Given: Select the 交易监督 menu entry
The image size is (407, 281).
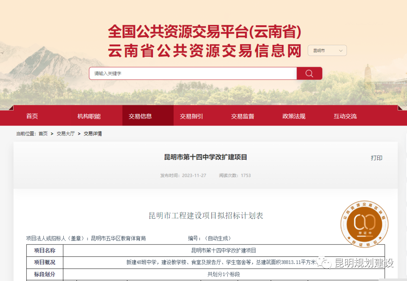Looking at the screenshot, I should [x=243, y=116].
